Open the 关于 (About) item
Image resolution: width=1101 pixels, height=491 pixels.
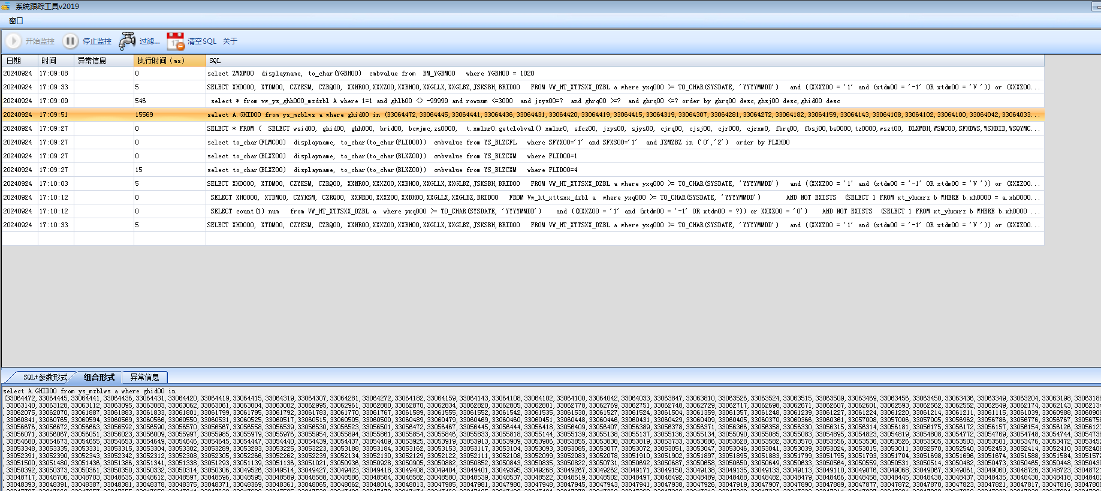pyautogui.click(x=230, y=41)
